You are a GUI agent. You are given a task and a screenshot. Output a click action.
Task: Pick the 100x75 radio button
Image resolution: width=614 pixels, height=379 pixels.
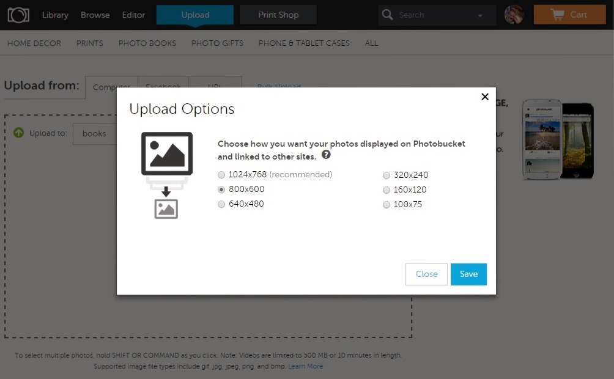[387, 205]
